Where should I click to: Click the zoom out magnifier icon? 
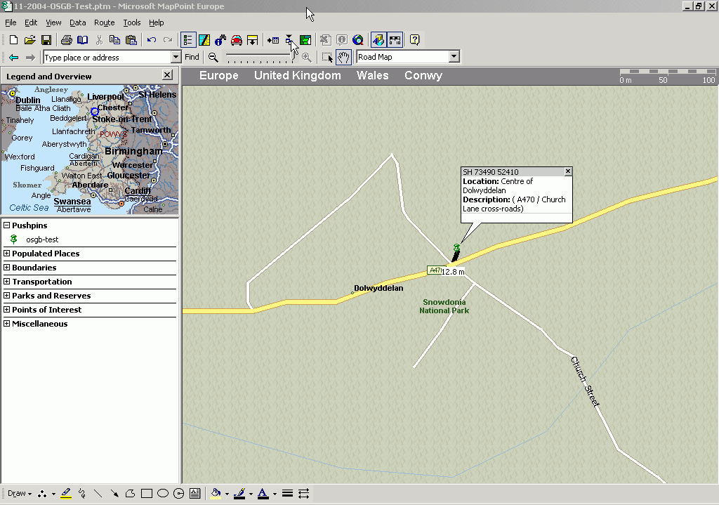pos(213,58)
